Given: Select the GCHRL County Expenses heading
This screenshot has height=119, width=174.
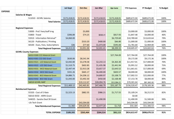Looking at the screenshot, I should point(27,52).
